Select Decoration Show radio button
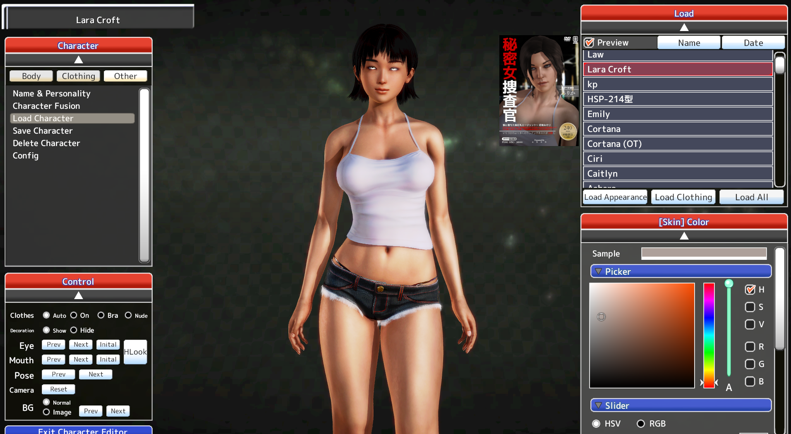Image resolution: width=791 pixels, height=434 pixels. 46,330
